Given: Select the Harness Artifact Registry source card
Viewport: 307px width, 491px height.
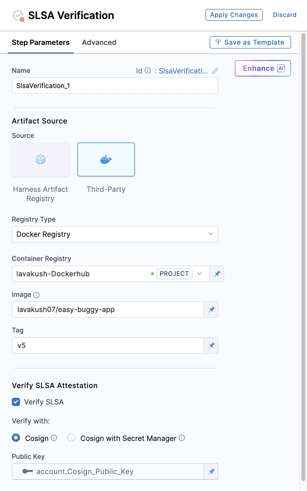Looking at the screenshot, I should [40, 159].
